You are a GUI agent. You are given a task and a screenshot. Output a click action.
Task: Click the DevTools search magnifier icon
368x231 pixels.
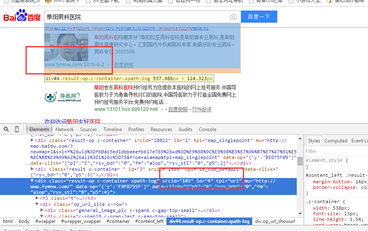[6, 129]
